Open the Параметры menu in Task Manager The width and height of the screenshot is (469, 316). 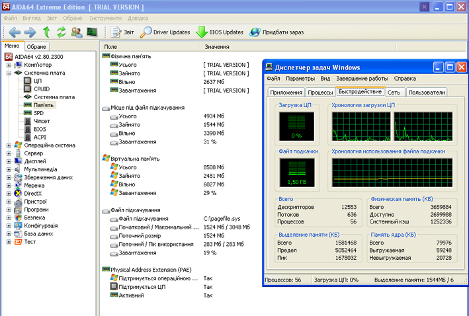(300, 79)
